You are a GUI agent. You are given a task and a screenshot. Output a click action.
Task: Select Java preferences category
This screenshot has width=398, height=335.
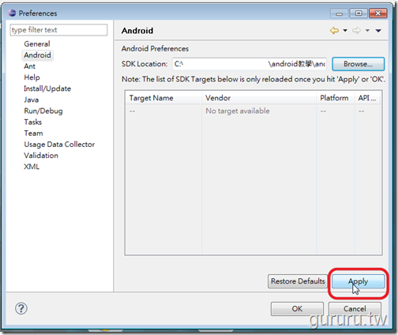(32, 100)
